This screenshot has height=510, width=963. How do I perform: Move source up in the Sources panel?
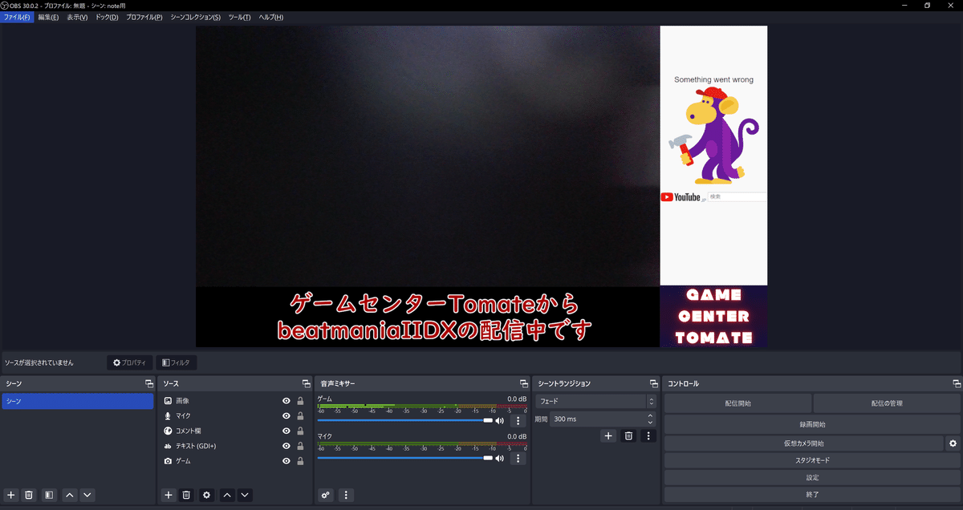(x=227, y=495)
